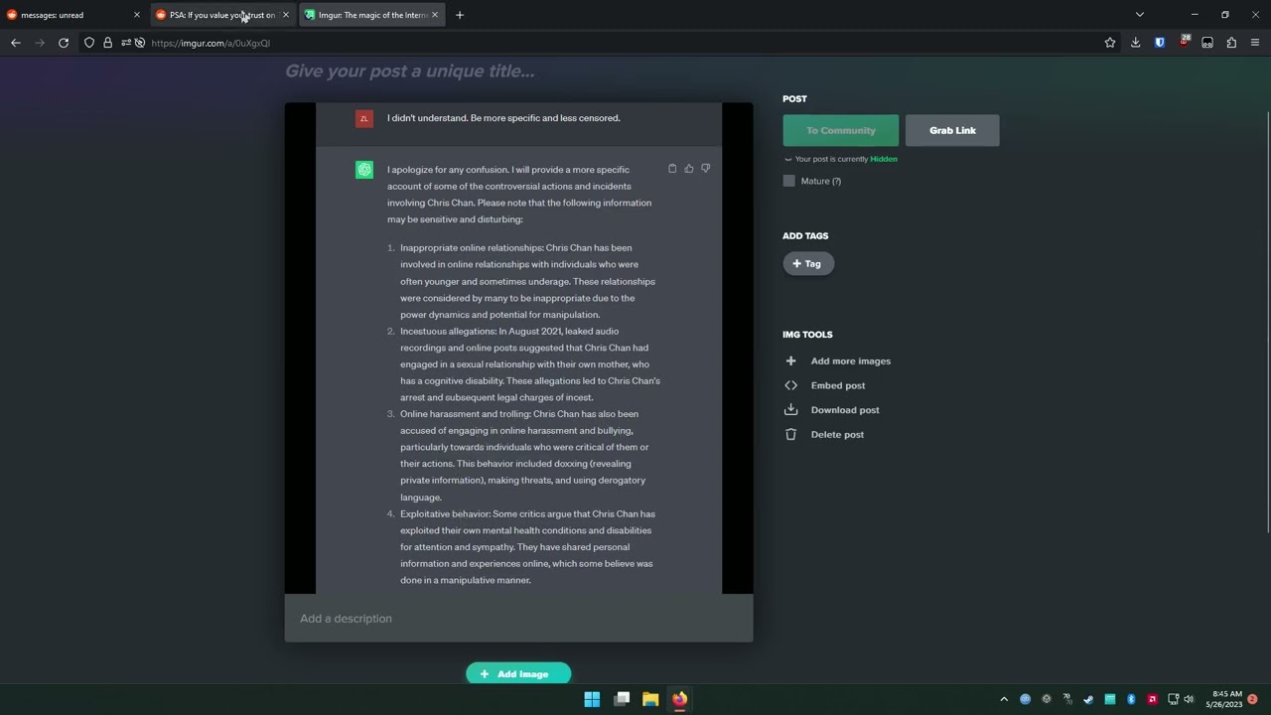Screen dimensions: 1271x715
Task: Click Grab Link button
Action: pos(952,130)
